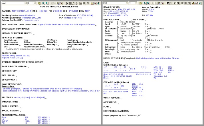
Task: Click the Past Surgical History blank field
Action: (29, 67)
